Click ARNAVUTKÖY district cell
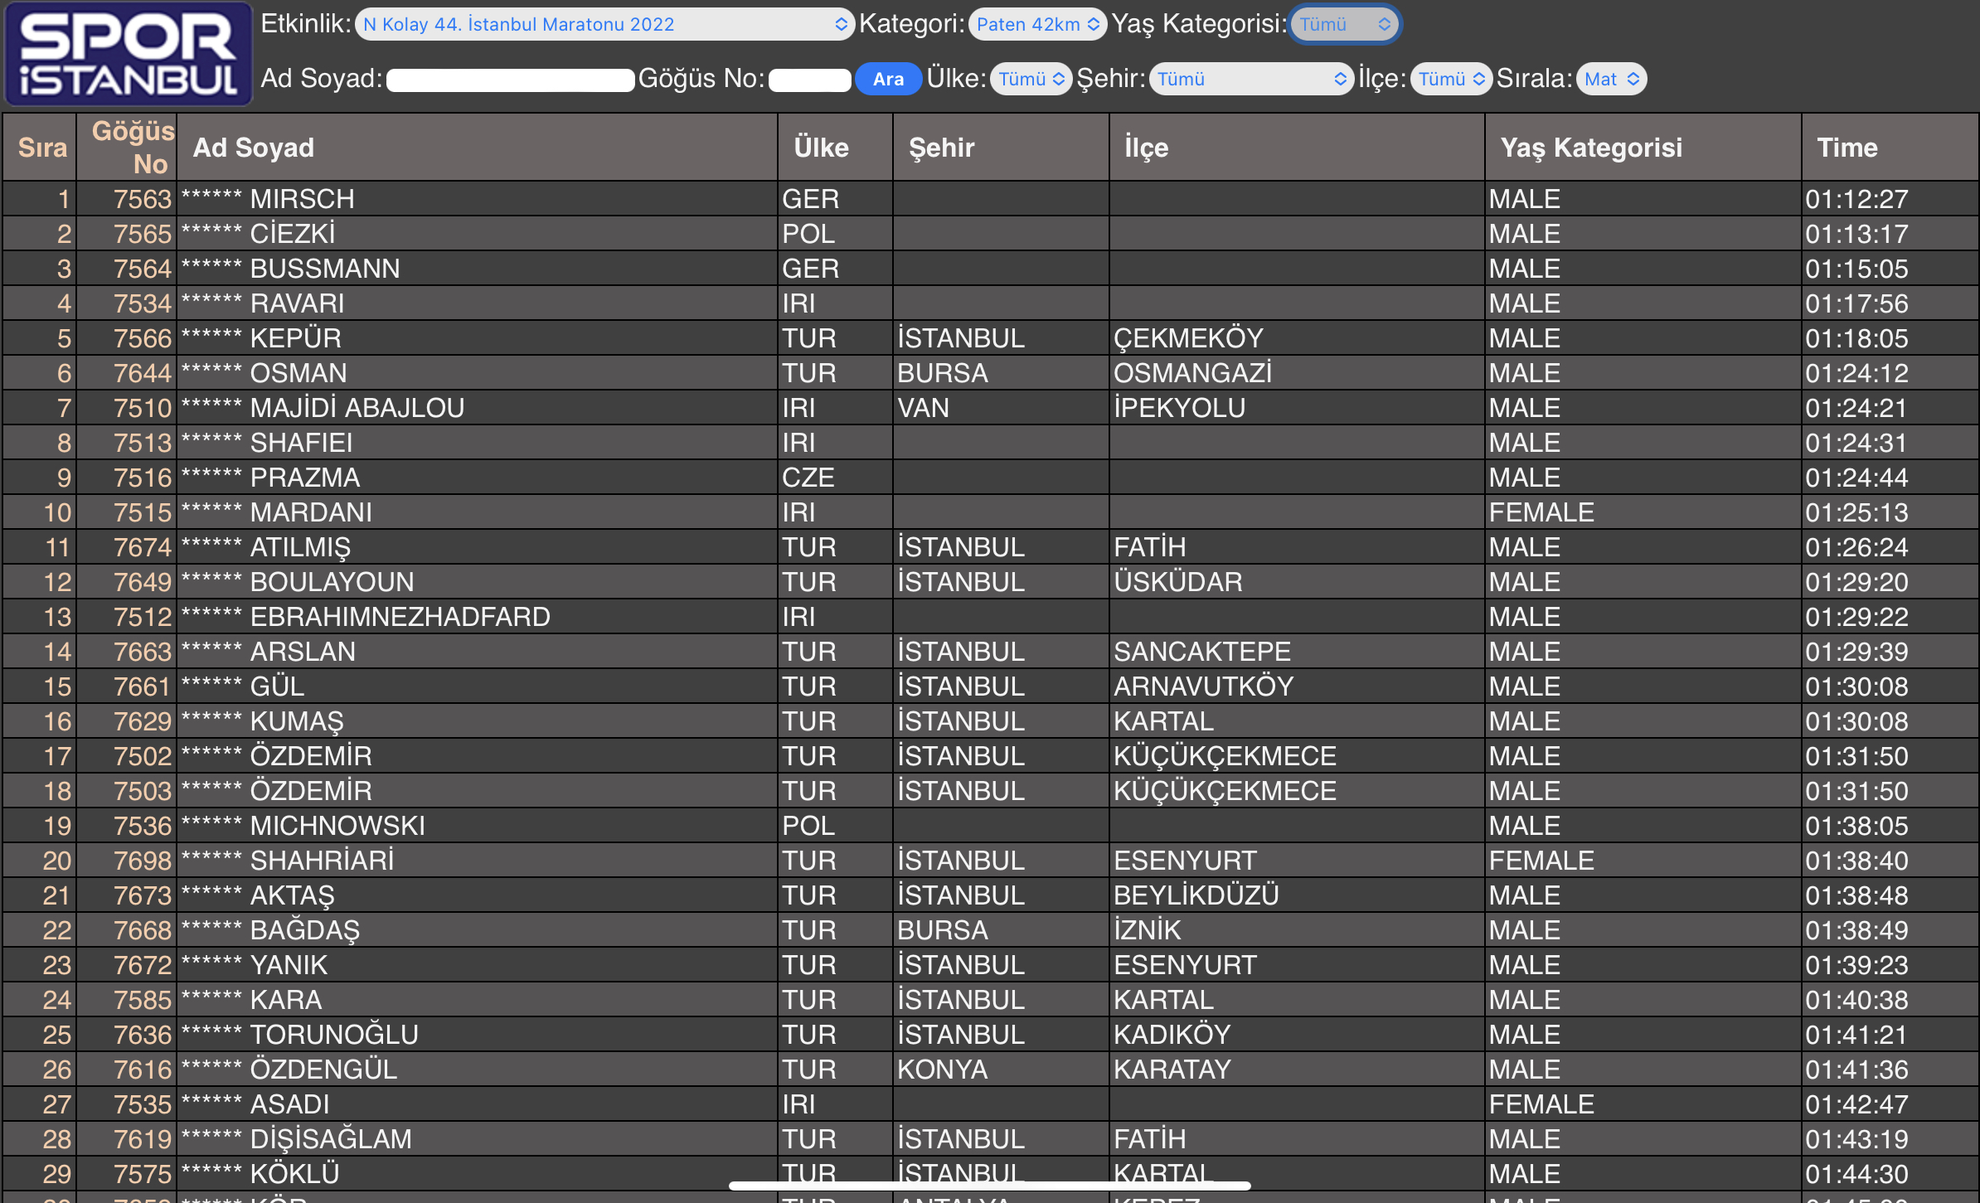 click(1297, 687)
